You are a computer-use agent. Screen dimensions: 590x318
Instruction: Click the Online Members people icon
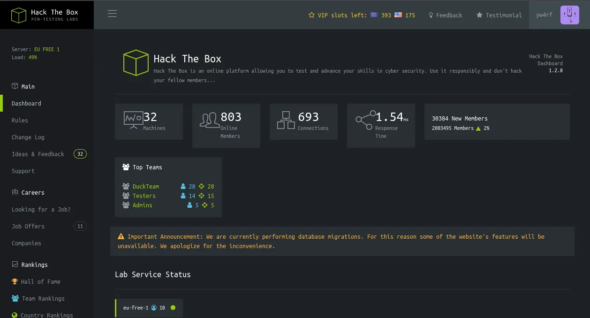click(209, 120)
